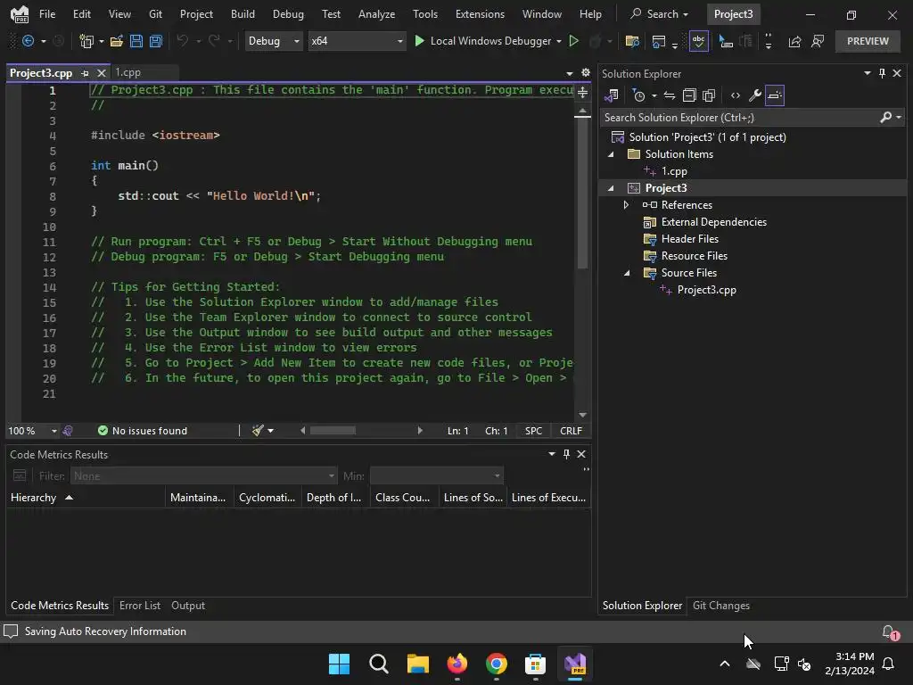The height and width of the screenshot is (685, 913).
Task: Switch to the Output tab
Action: click(x=188, y=606)
